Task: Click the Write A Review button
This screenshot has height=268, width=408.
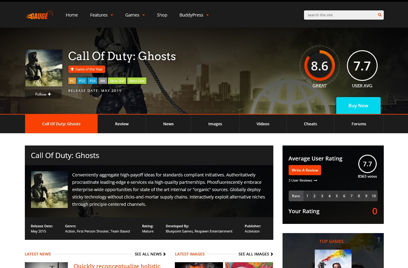Action: 305,170
